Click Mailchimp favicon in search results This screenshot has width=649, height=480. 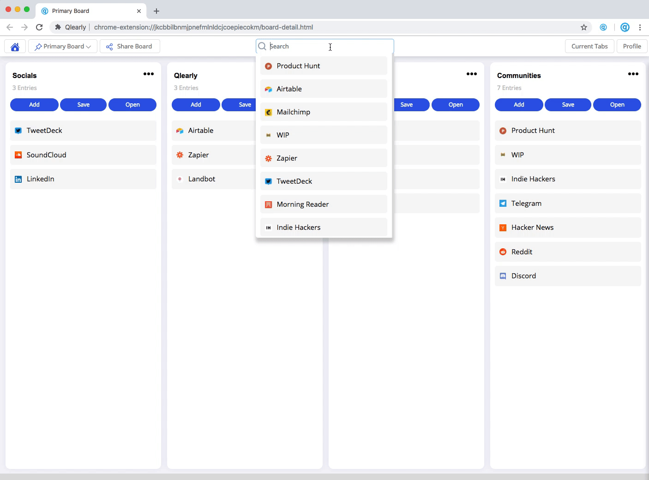point(269,112)
